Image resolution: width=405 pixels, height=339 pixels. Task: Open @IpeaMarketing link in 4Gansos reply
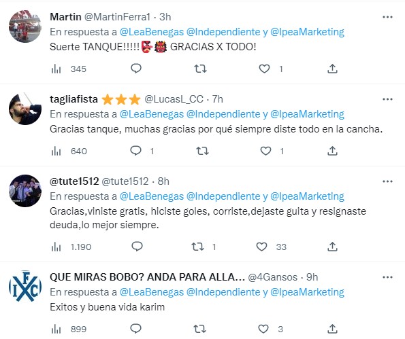[x=307, y=292]
